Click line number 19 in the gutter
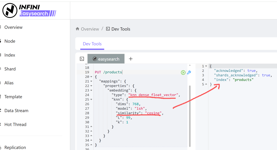 (87, 72)
